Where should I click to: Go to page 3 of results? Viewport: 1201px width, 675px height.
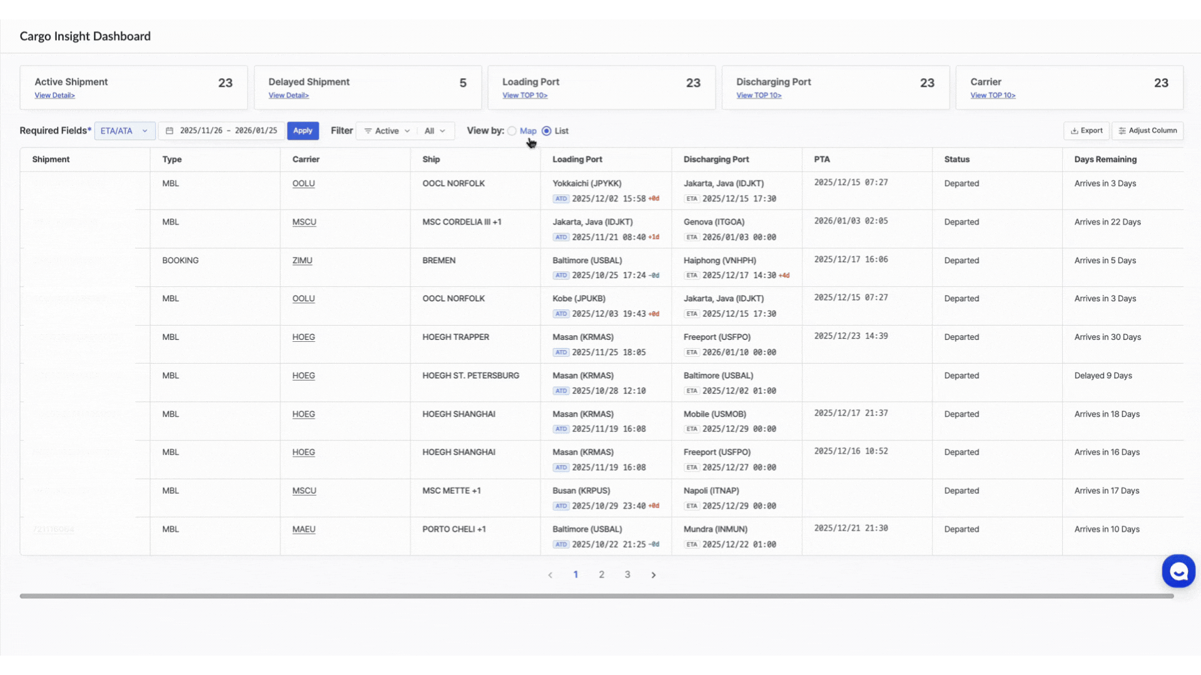(x=627, y=575)
